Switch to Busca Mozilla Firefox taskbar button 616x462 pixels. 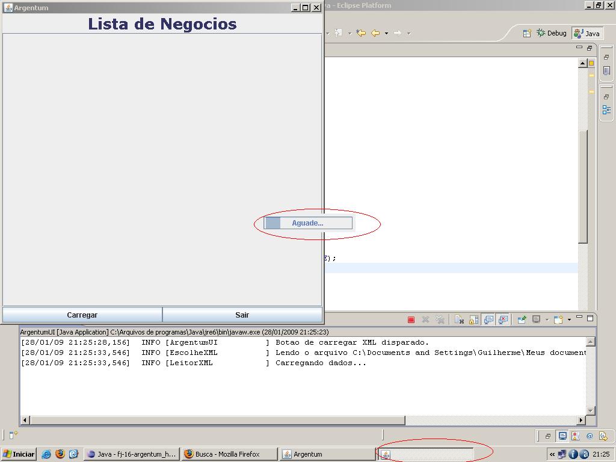click(229, 454)
